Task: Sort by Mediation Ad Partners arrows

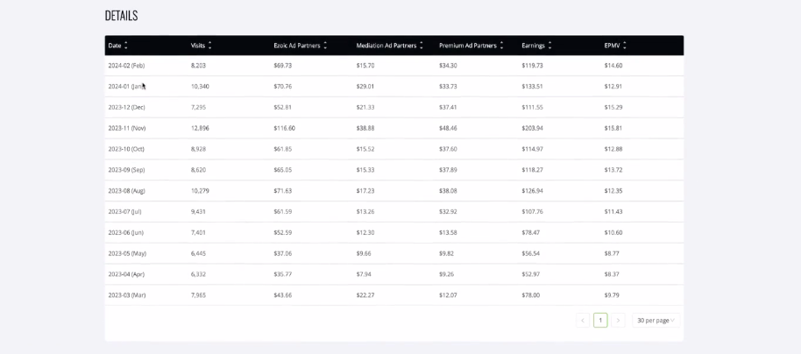Action: 422,46
